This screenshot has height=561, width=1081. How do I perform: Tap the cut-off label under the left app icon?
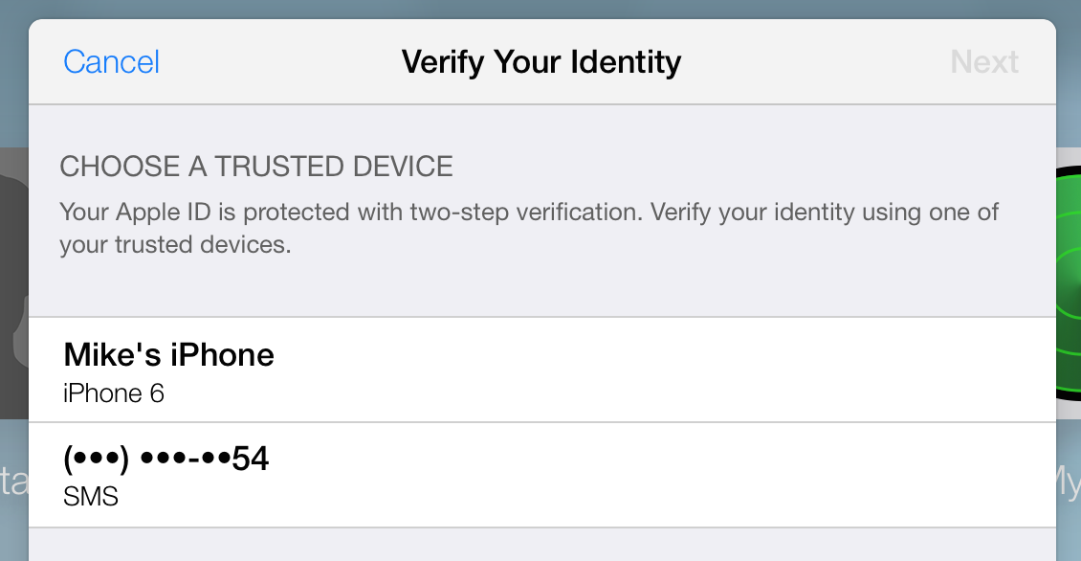click(x=13, y=482)
